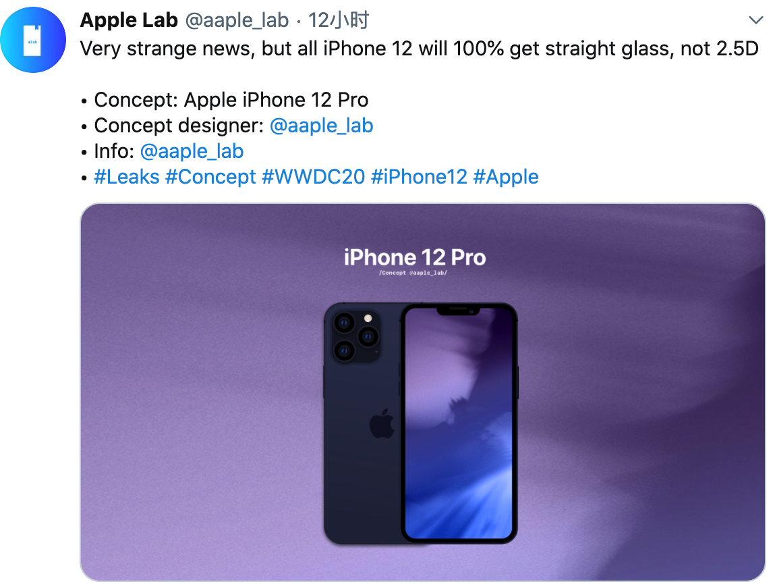Click @aaple_lab mention after Concept designer
Image resolution: width=773 pixels, height=586 pixels.
[x=321, y=126]
